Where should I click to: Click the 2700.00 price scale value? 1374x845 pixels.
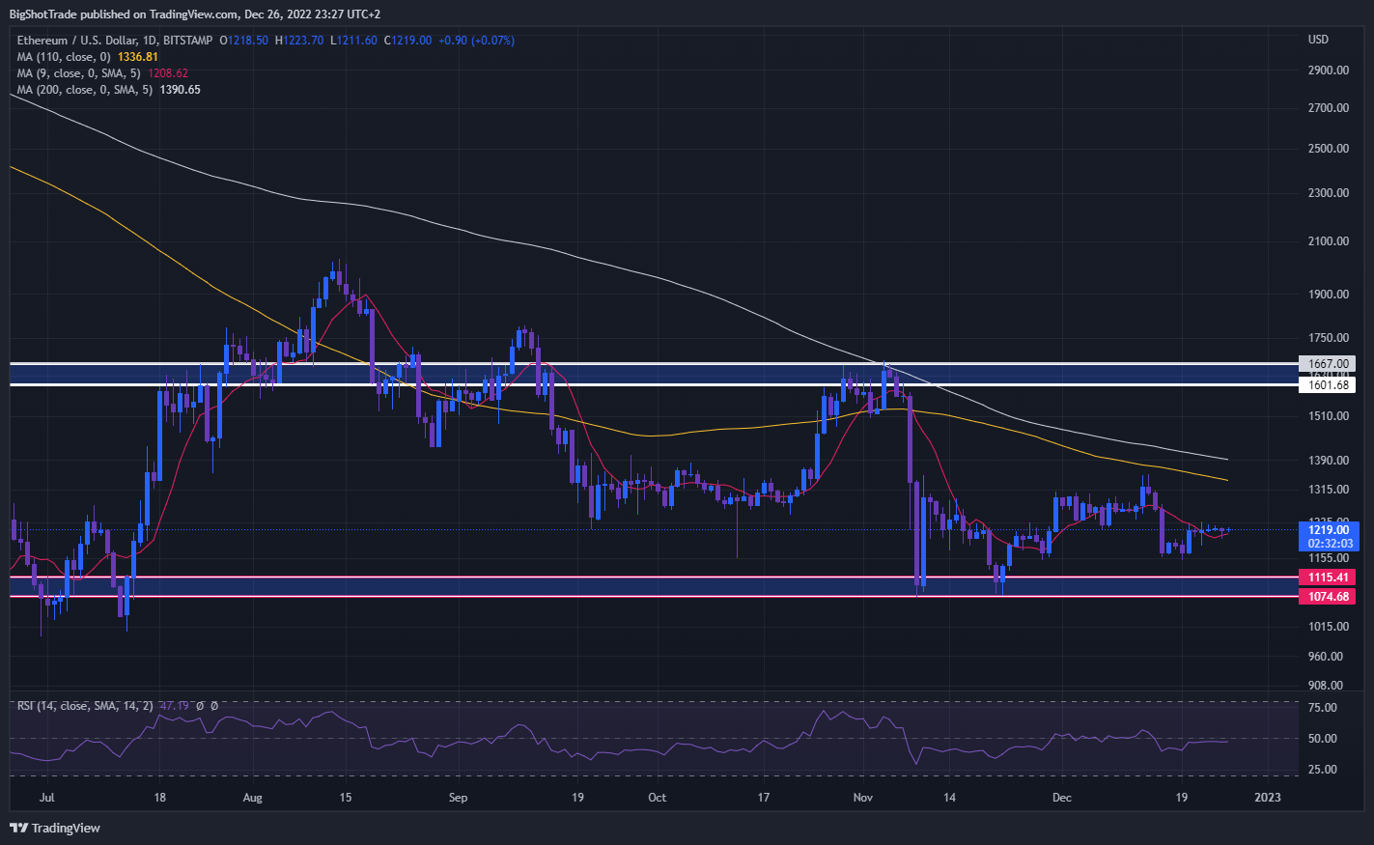pyautogui.click(x=1329, y=108)
